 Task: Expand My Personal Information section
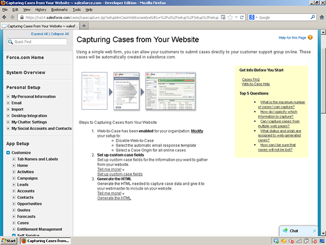tap(8, 96)
